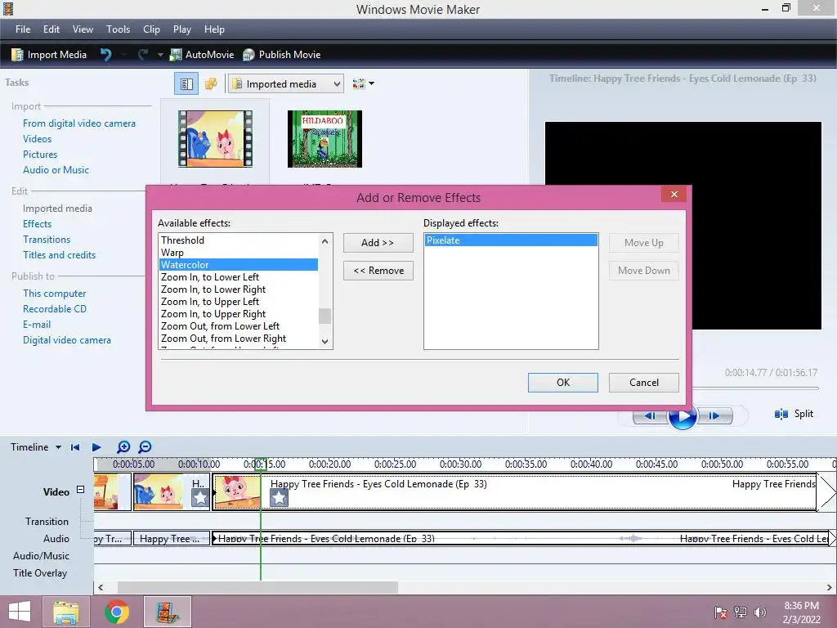Screen dimensions: 837x628
Task: Open File Explorer from the taskbar
Action: 65,612
